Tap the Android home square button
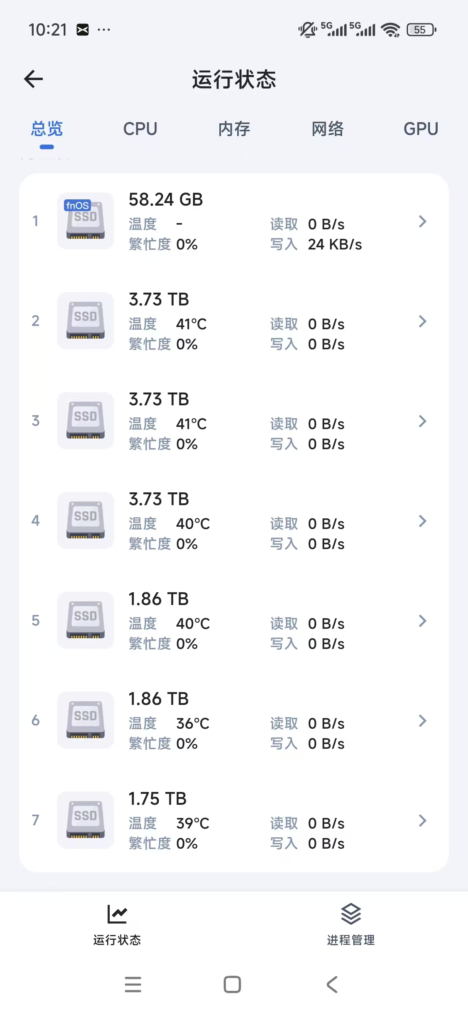This screenshot has width=468, height=1014. [232, 984]
